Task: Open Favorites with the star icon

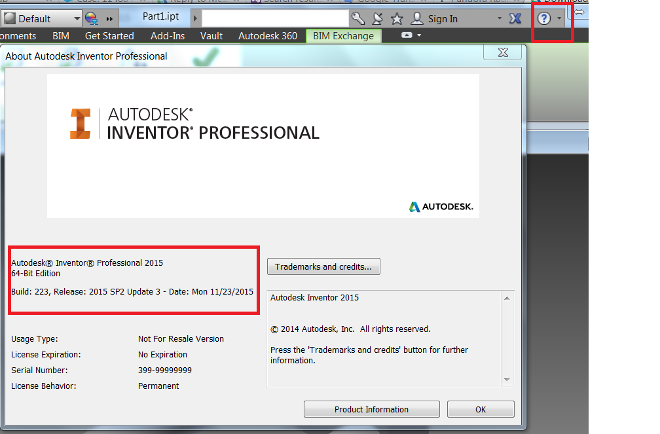Action: click(397, 18)
